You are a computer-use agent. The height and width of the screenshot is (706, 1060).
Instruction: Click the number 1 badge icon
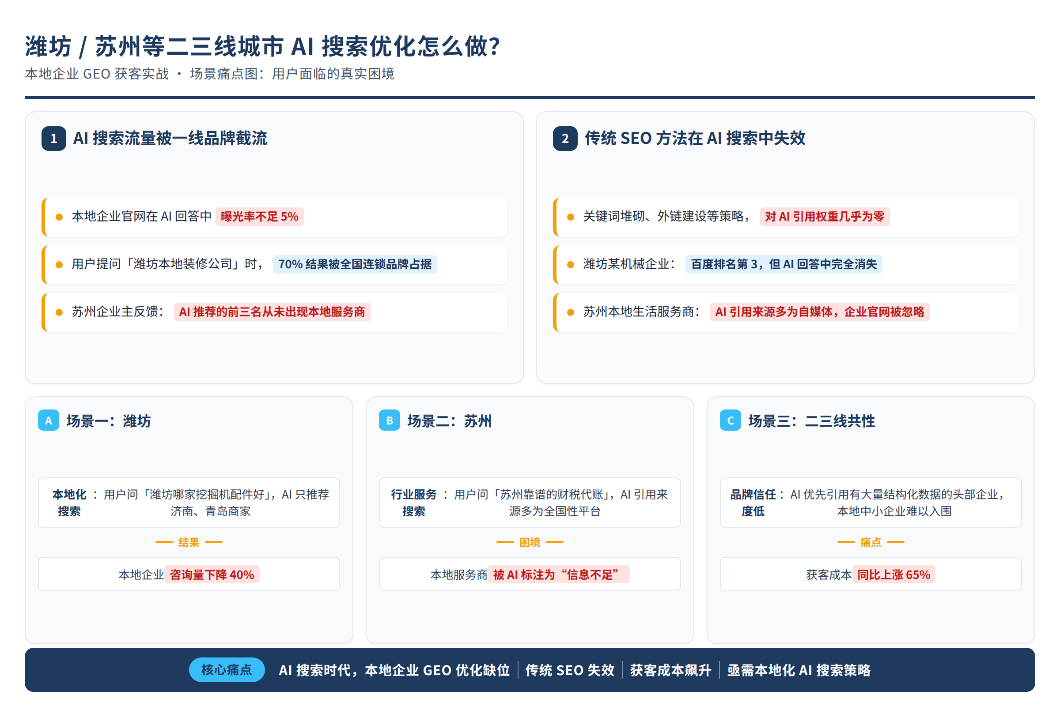click(x=53, y=138)
